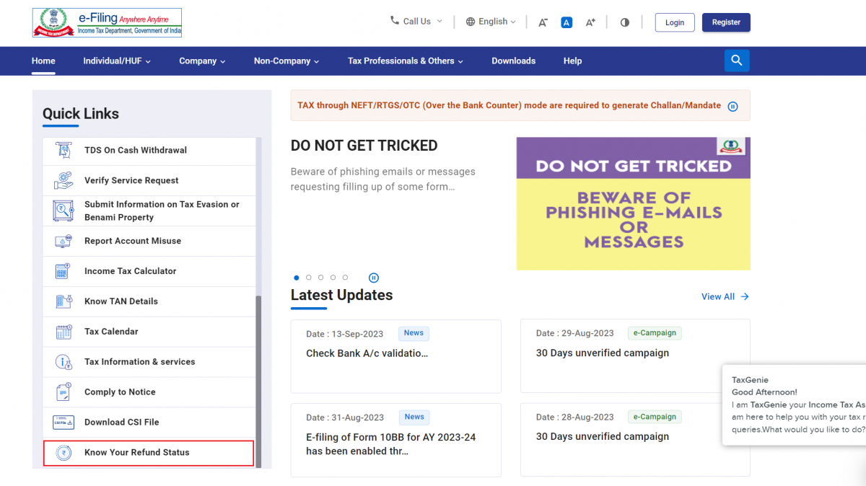Screen dimensions: 866x486
Task: Toggle dark contrast mode
Action: [624, 22]
